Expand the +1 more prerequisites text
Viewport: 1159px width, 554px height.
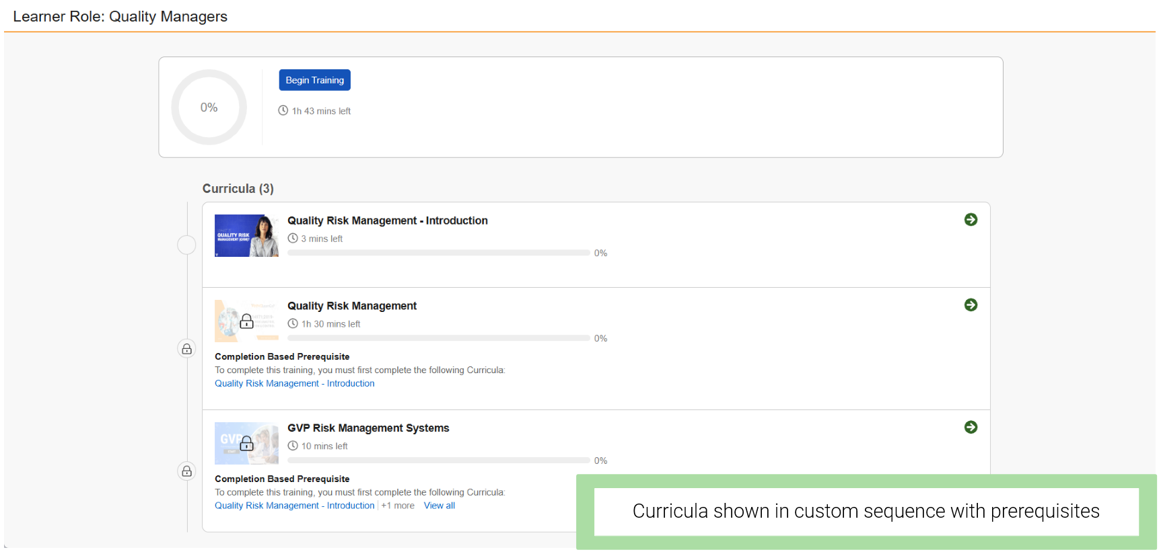tap(398, 506)
